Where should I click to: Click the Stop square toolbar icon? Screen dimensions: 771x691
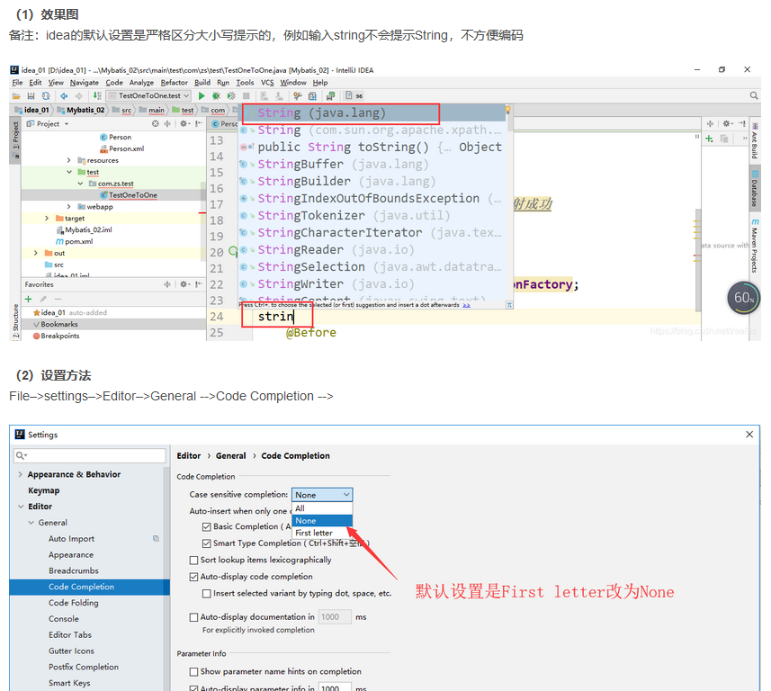[x=247, y=96]
